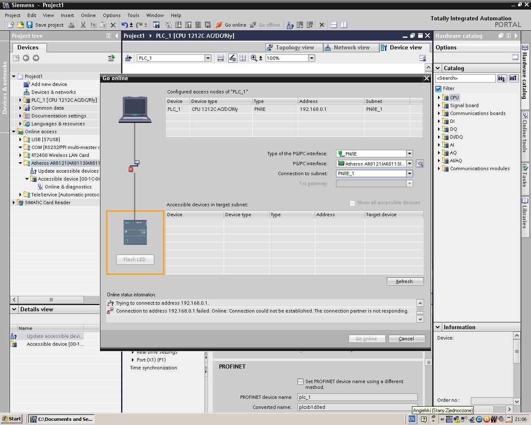Click the Accessible devices toolbar icon
The width and height of the screenshot is (531, 425).
(x=290, y=25)
